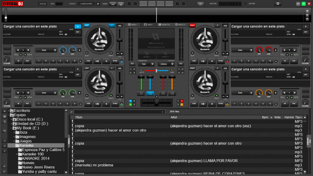Viewport: 313px width, 176px height.
Task: Toggle headphone cue for the red deck channel
Action: pyautogui.click(x=163, y=93)
